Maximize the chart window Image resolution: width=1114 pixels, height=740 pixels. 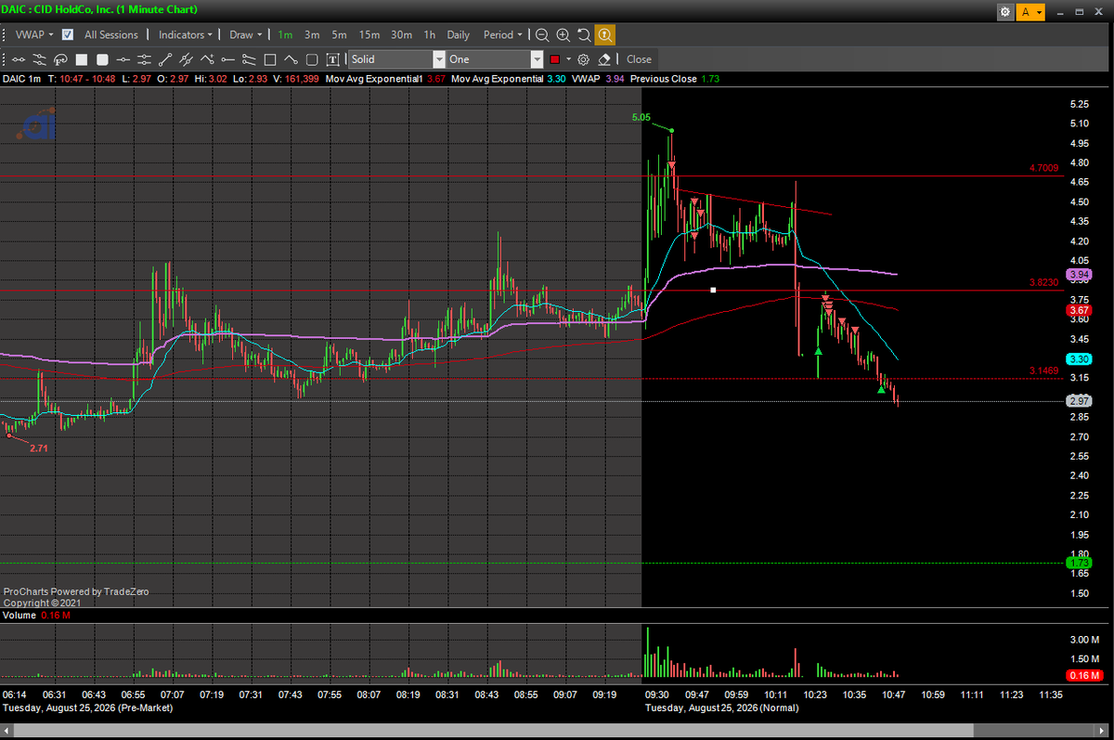point(1079,12)
